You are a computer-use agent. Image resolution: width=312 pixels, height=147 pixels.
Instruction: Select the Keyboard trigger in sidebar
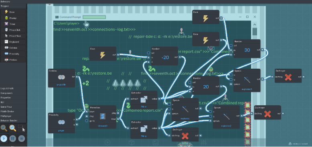click(x=13, y=42)
